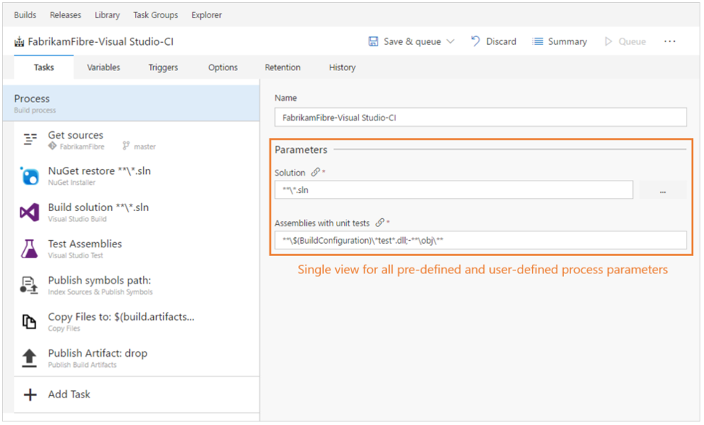Click the NuGet restore task icon
Viewport: 704px width, 425px height.
point(30,176)
